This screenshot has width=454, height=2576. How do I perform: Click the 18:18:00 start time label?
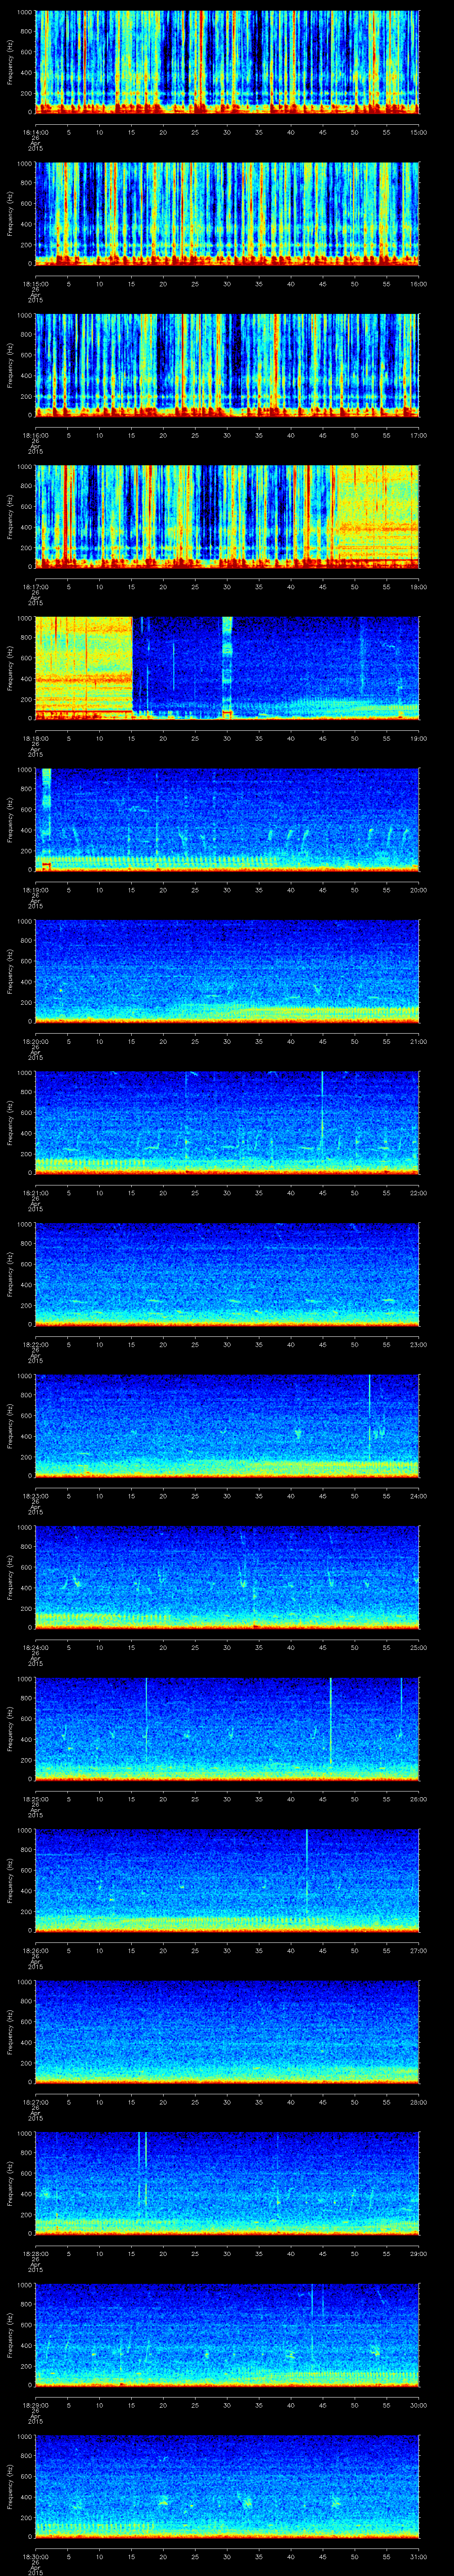pos(35,739)
